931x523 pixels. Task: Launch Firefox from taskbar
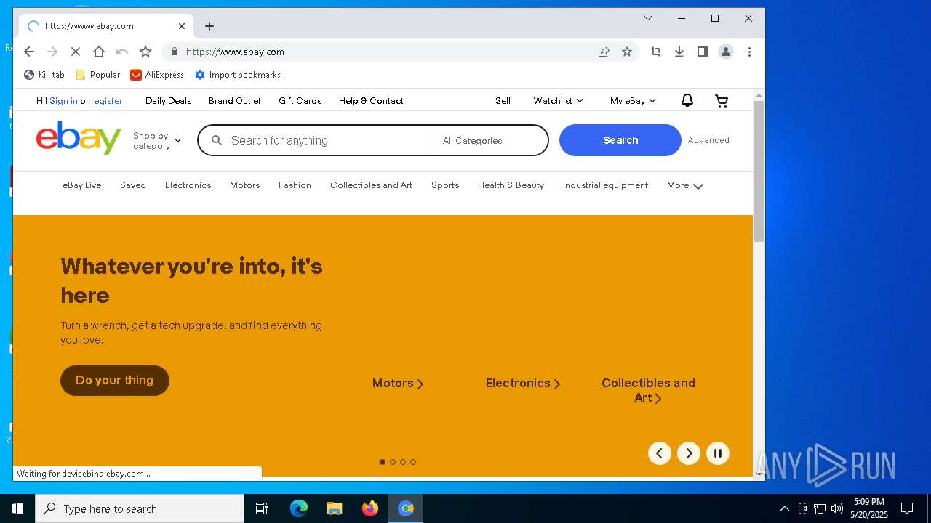tap(370, 508)
